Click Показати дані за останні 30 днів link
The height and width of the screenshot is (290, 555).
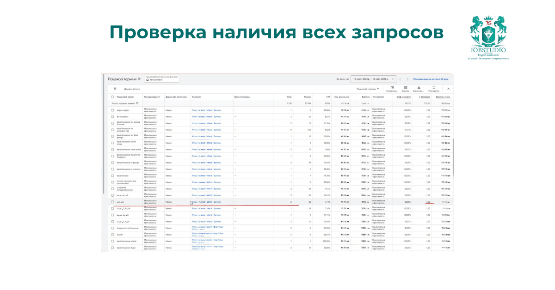[x=431, y=79]
